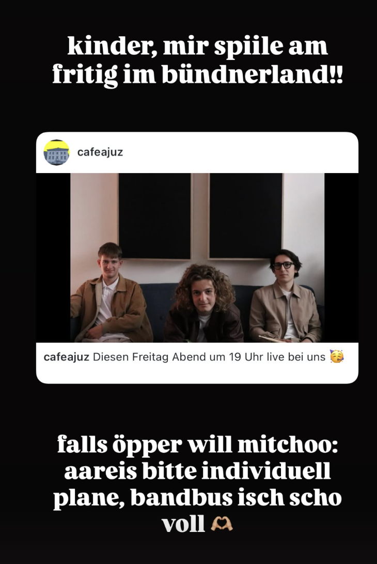Tap the word 'bündnerland!!' in the headline
The height and width of the screenshot is (564, 377).
click(x=252, y=74)
